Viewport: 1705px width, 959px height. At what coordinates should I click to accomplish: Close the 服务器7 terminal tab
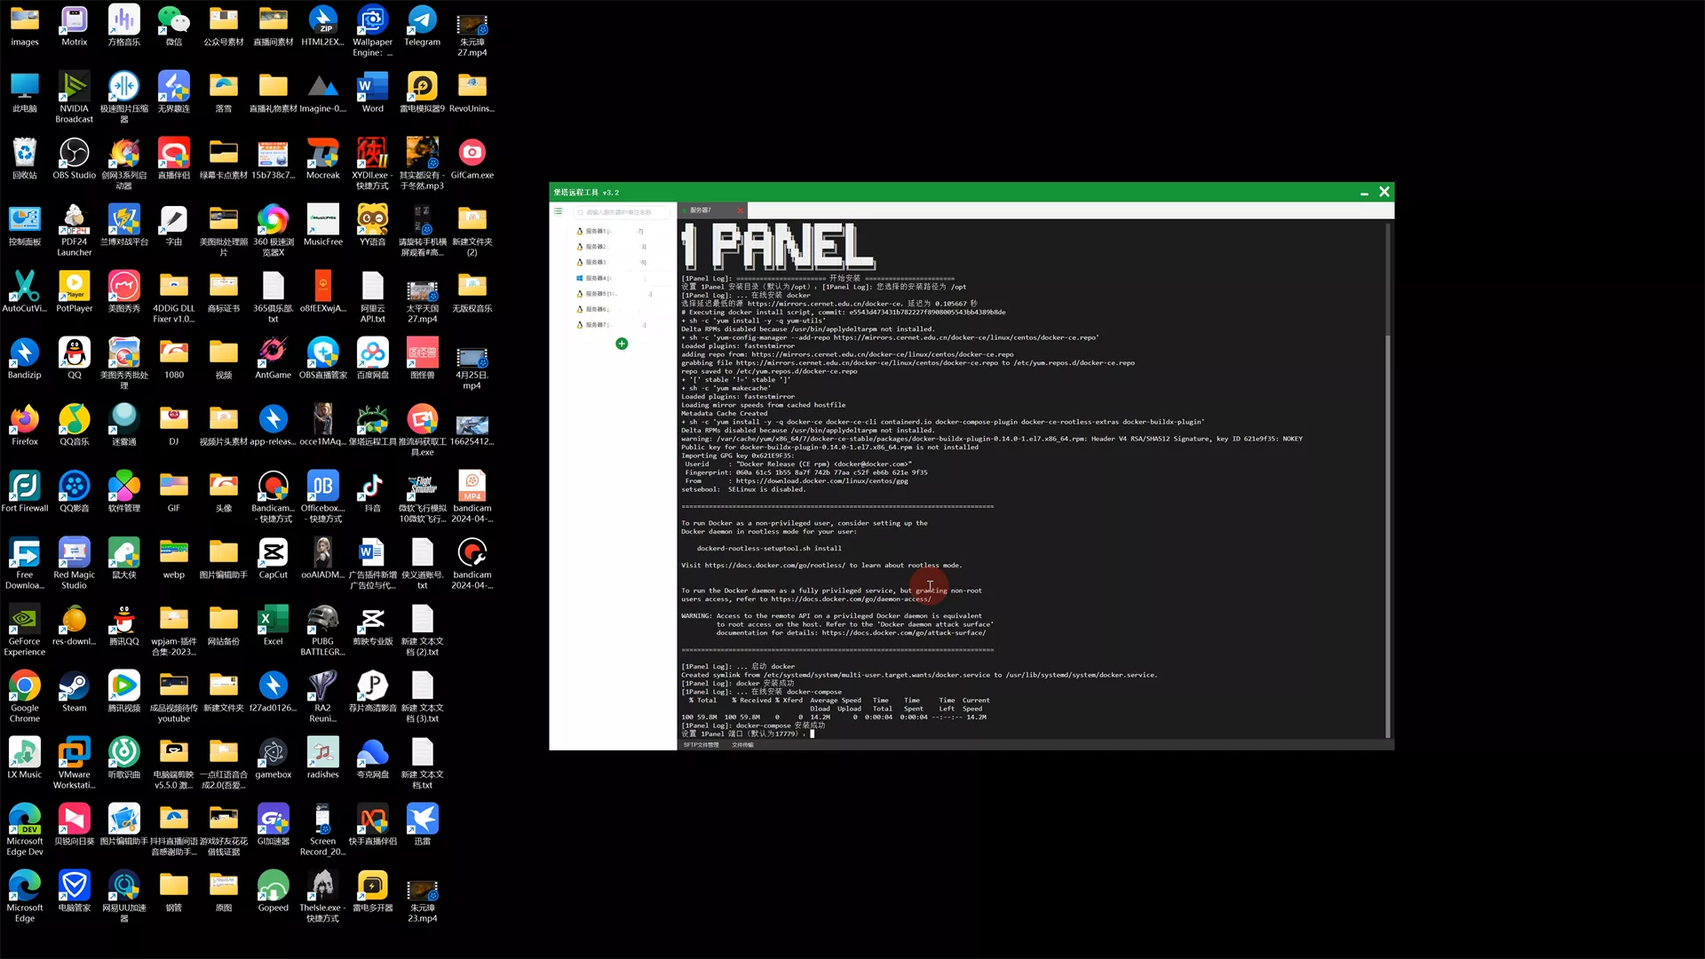(x=741, y=210)
